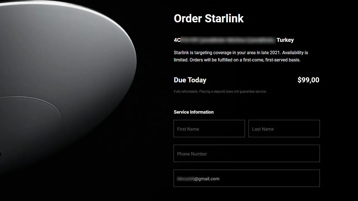The height and width of the screenshot is (201, 358).
Task: Click the Starlink coverage availability paragraph
Action: tap(241, 56)
